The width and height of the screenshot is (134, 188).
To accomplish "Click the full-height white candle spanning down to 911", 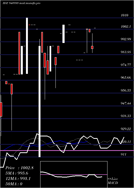I will (39, 102).
